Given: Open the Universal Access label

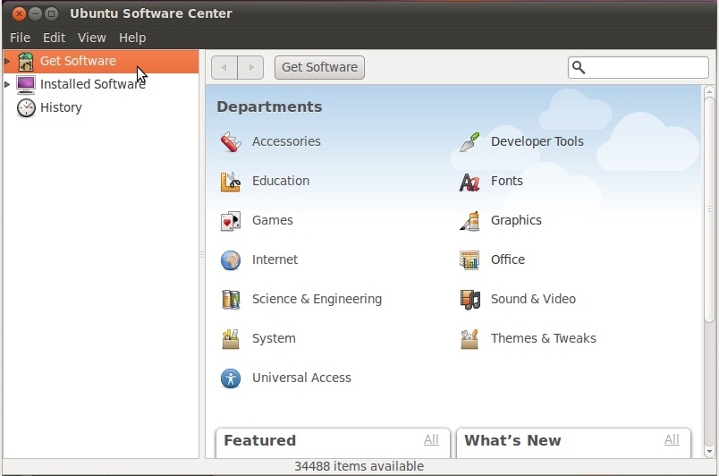Looking at the screenshot, I should pyautogui.click(x=301, y=378).
